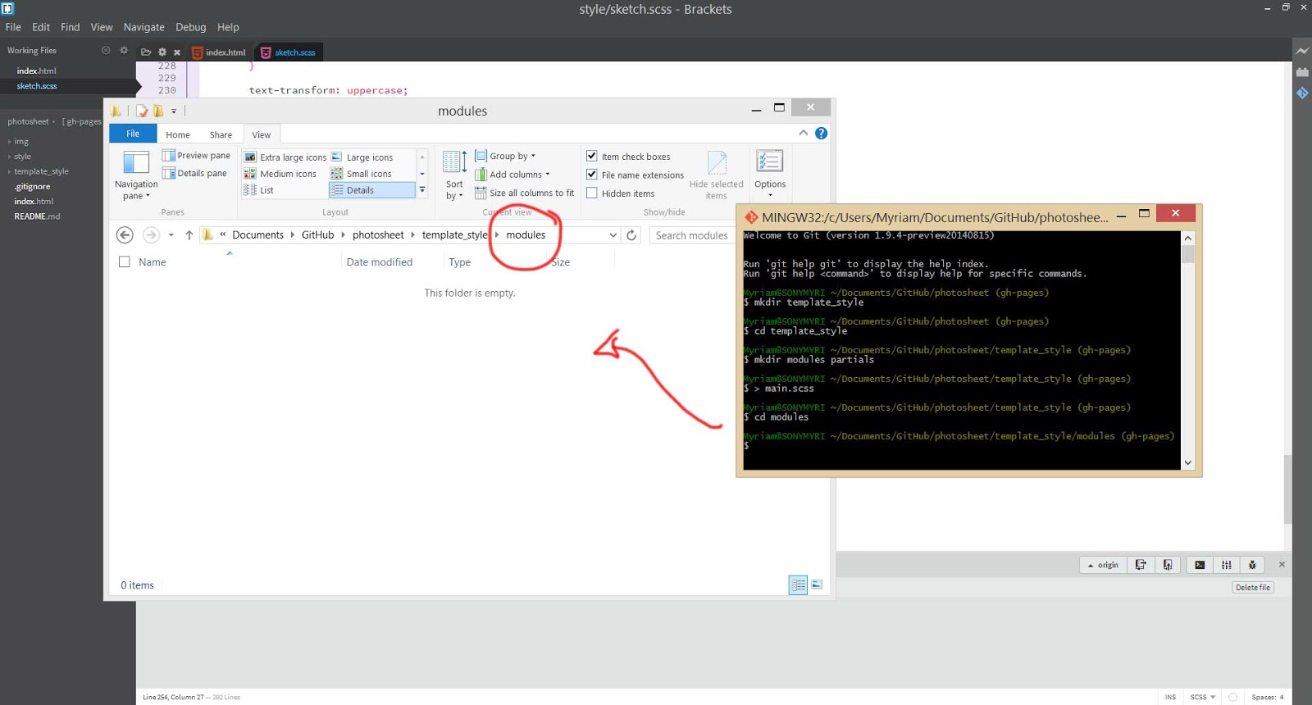This screenshot has height=705, width=1312.
Task: Click the bug report icon in Git panel
Action: (1252, 565)
